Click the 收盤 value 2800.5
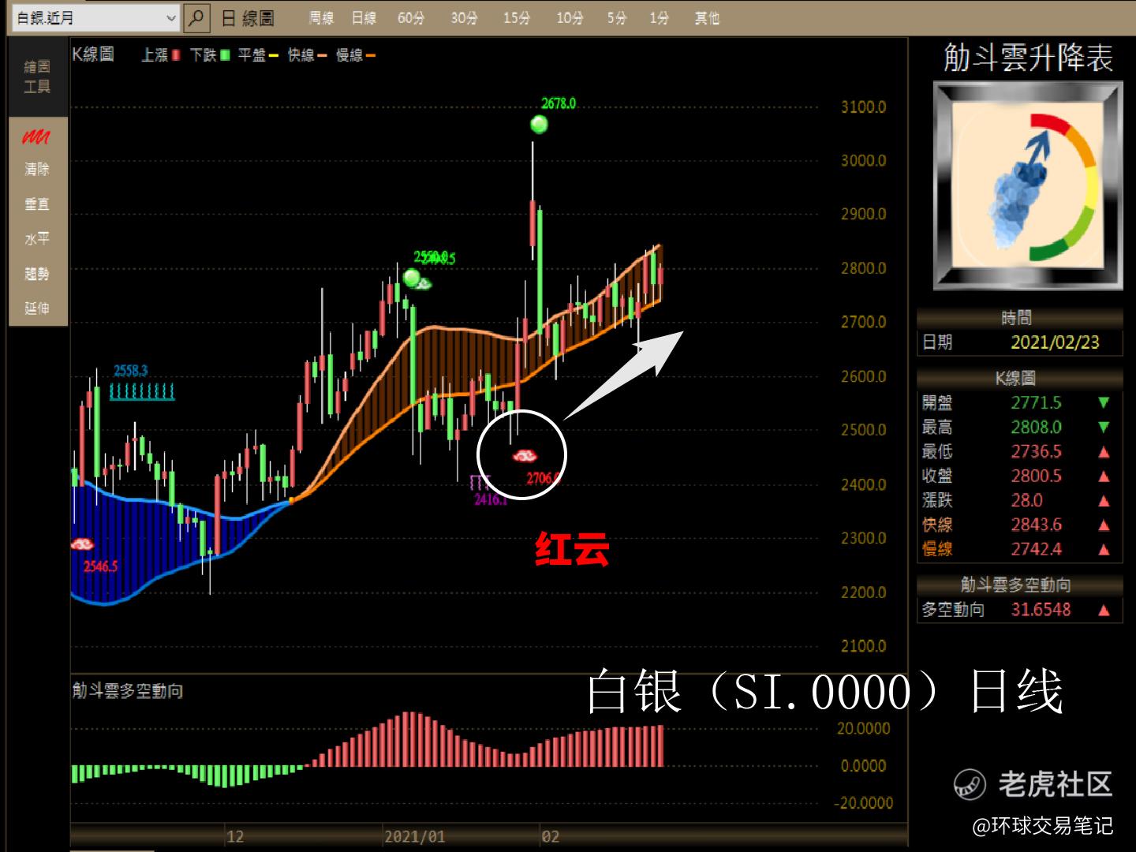 1036,476
